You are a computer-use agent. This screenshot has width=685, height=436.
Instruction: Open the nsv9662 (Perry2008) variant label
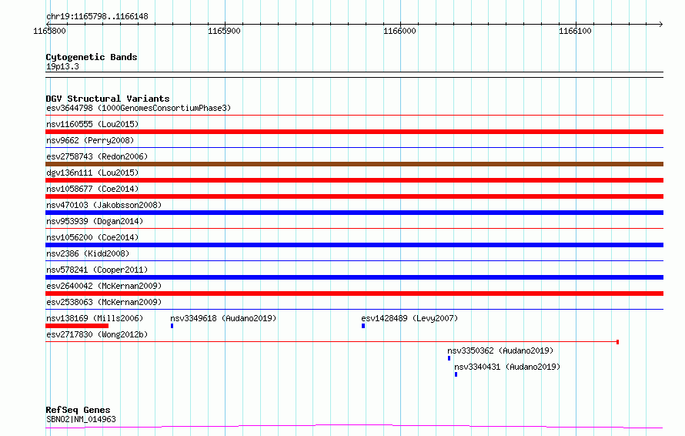point(90,140)
